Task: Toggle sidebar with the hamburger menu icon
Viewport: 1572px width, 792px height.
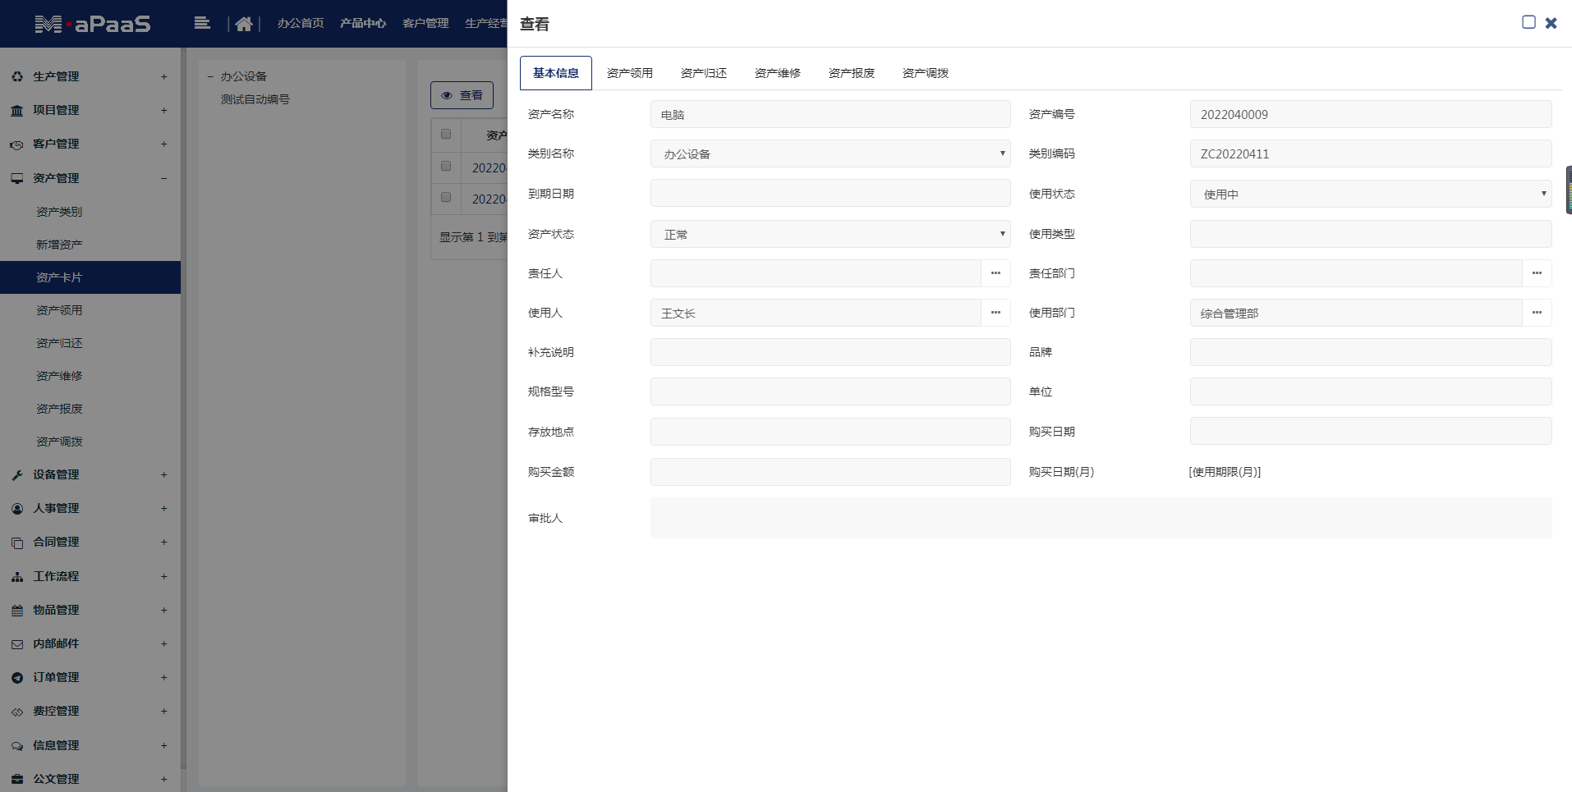Action: click(202, 23)
